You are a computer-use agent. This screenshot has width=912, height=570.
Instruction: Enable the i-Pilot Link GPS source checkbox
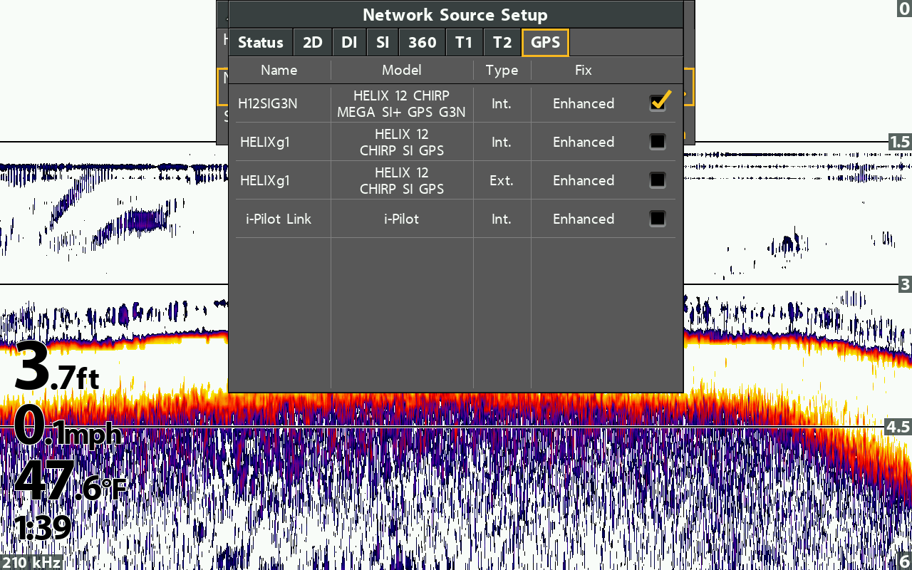pyautogui.click(x=658, y=219)
